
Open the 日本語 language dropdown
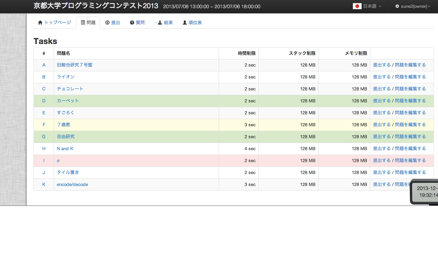(367, 6)
